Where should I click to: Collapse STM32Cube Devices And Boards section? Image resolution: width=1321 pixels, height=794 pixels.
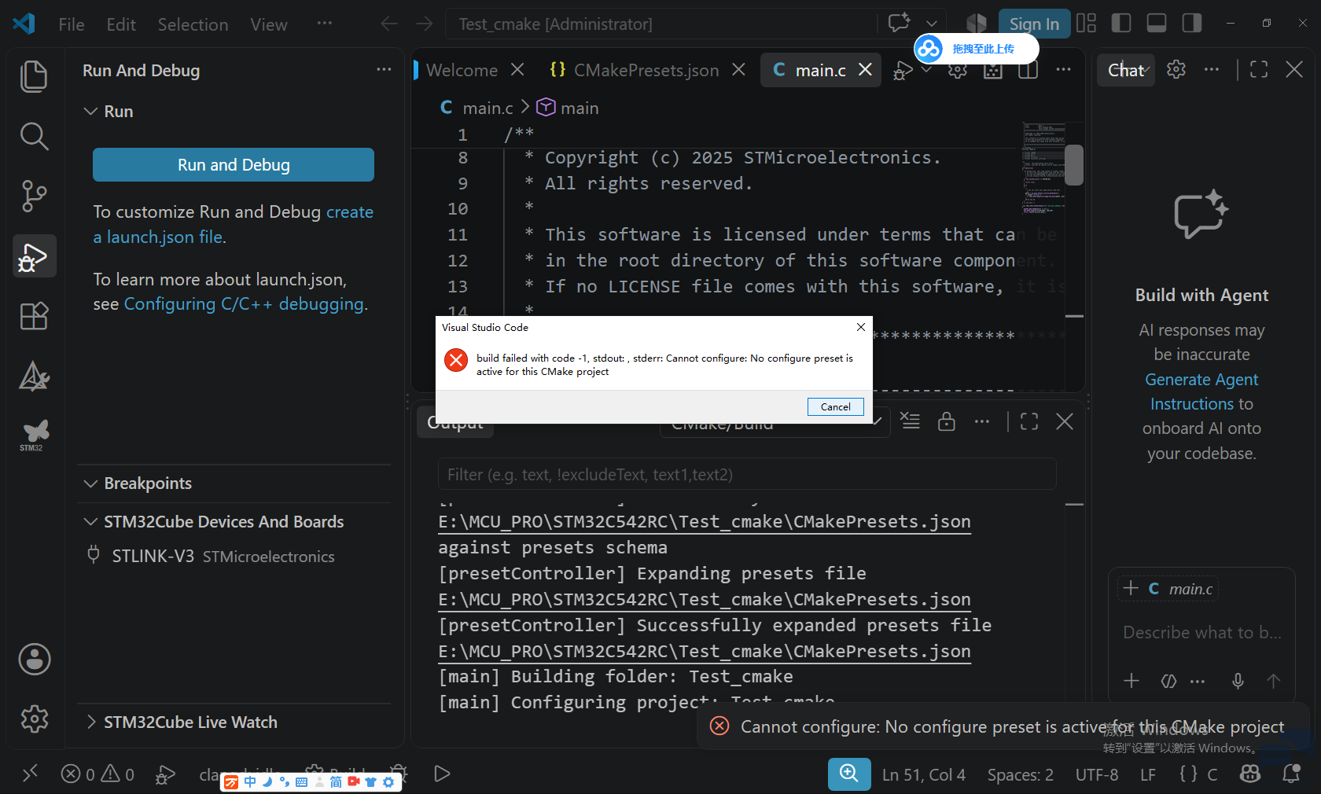click(90, 522)
